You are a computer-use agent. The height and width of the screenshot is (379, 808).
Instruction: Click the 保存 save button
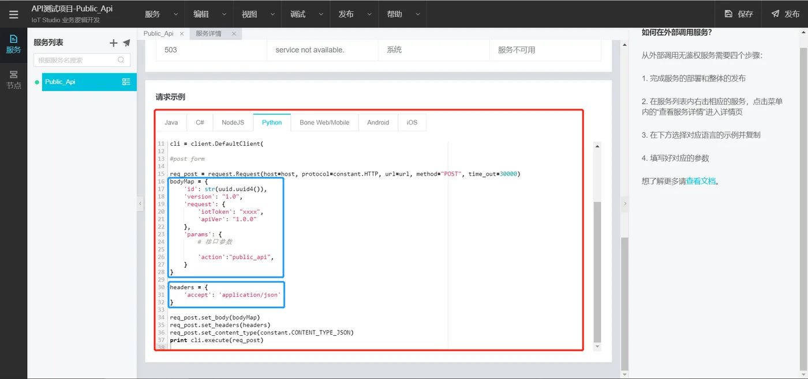pyautogui.click(x=739, y=14)
